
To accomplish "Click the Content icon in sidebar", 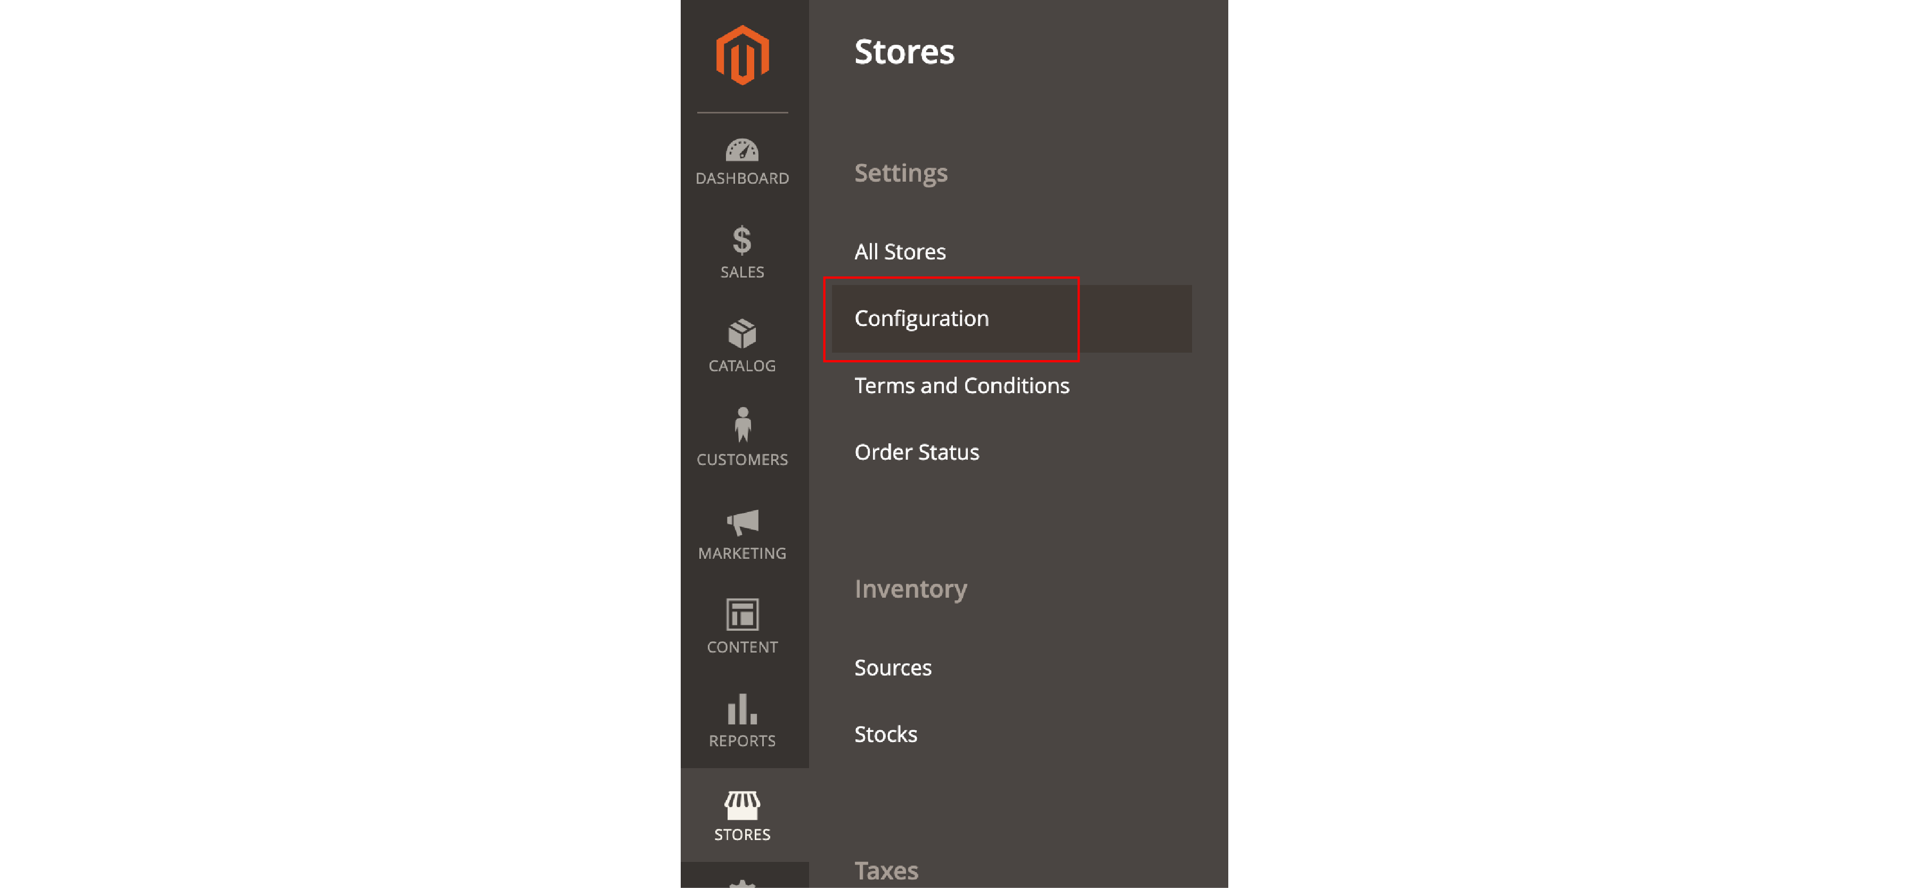I will (x=741, y=628).
